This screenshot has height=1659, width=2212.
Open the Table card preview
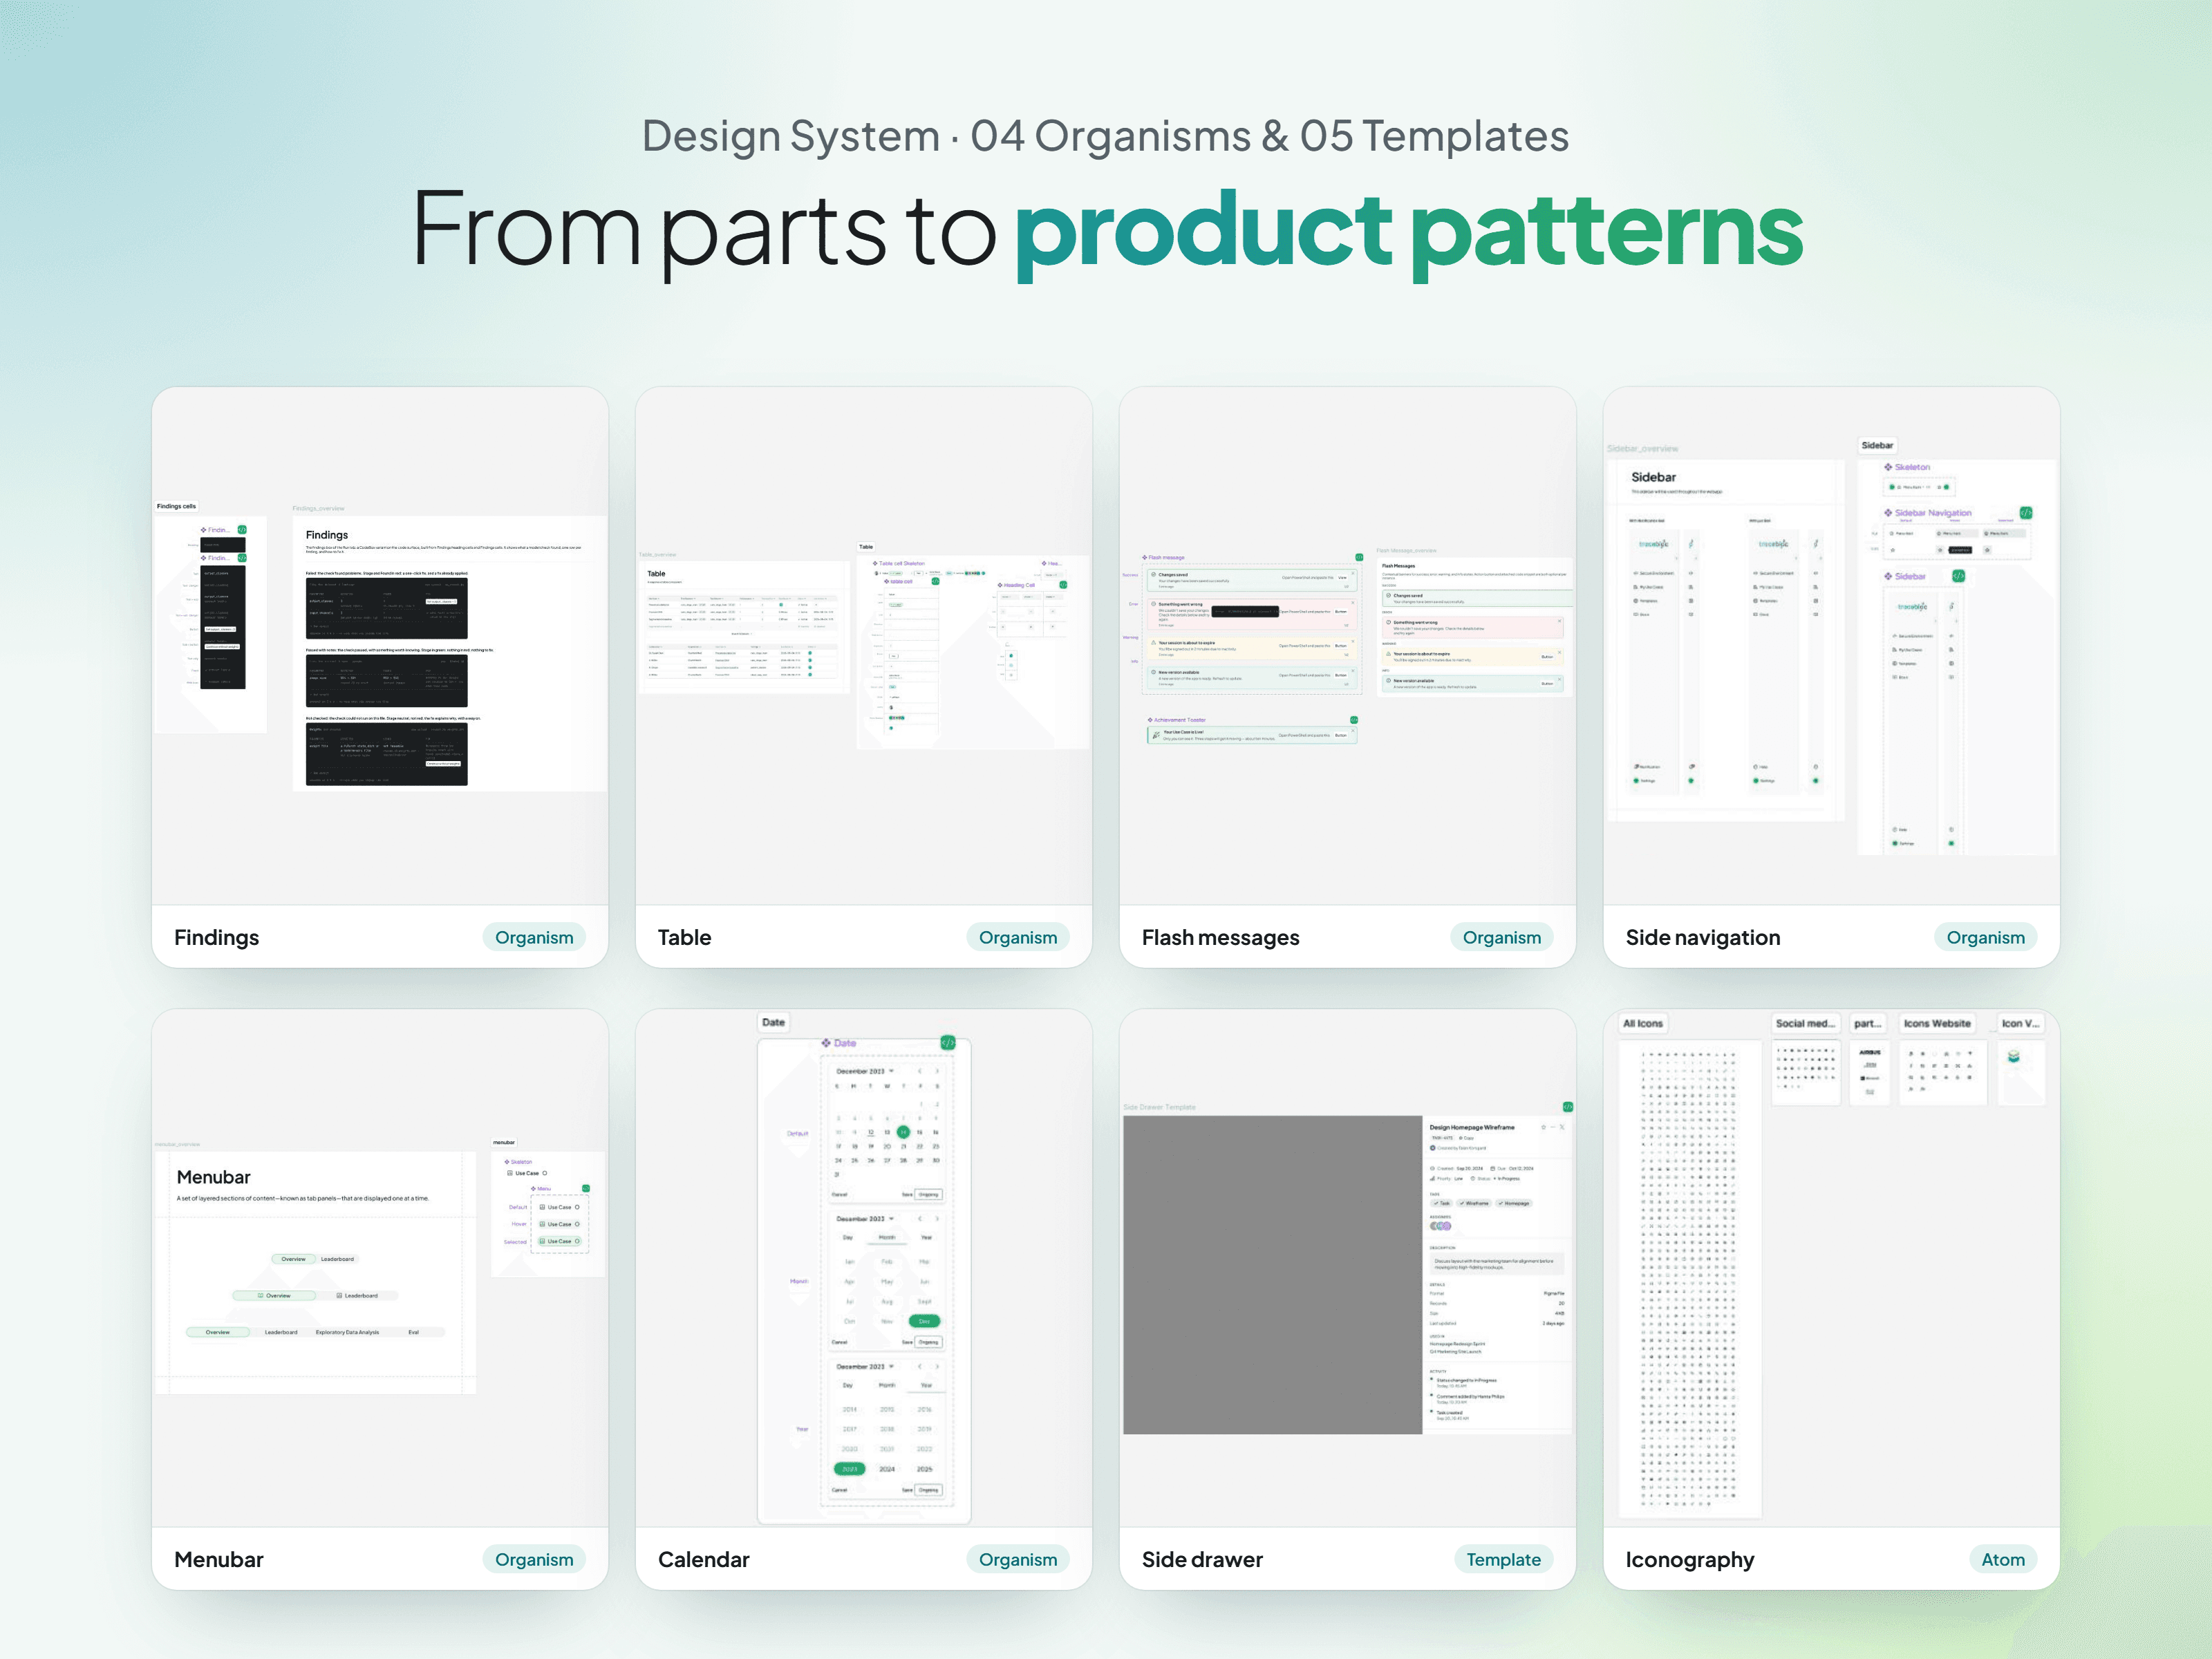click(864, 646)
